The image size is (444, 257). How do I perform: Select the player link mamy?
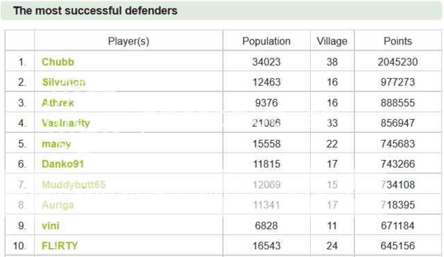pos(56,144)
